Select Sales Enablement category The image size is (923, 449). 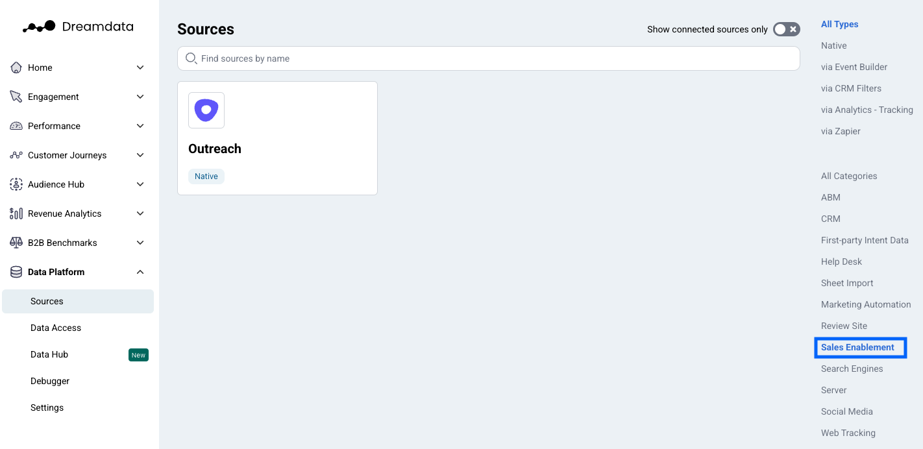pos(857,347)
